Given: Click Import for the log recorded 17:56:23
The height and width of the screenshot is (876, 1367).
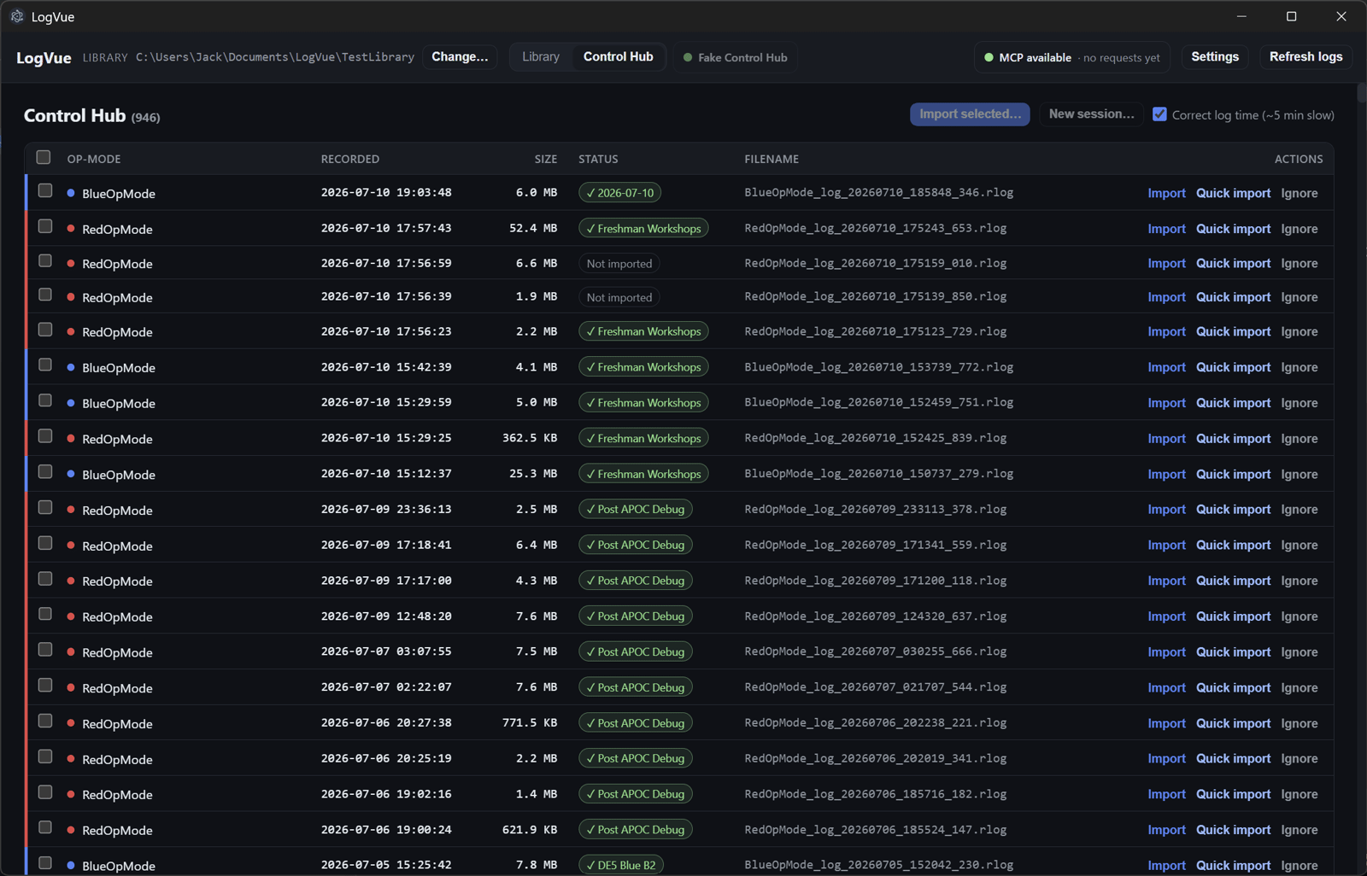Looking at the screenshot, I should 1166,331.
